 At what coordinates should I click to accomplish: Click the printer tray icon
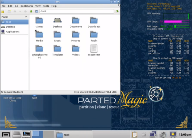point(144,134)
